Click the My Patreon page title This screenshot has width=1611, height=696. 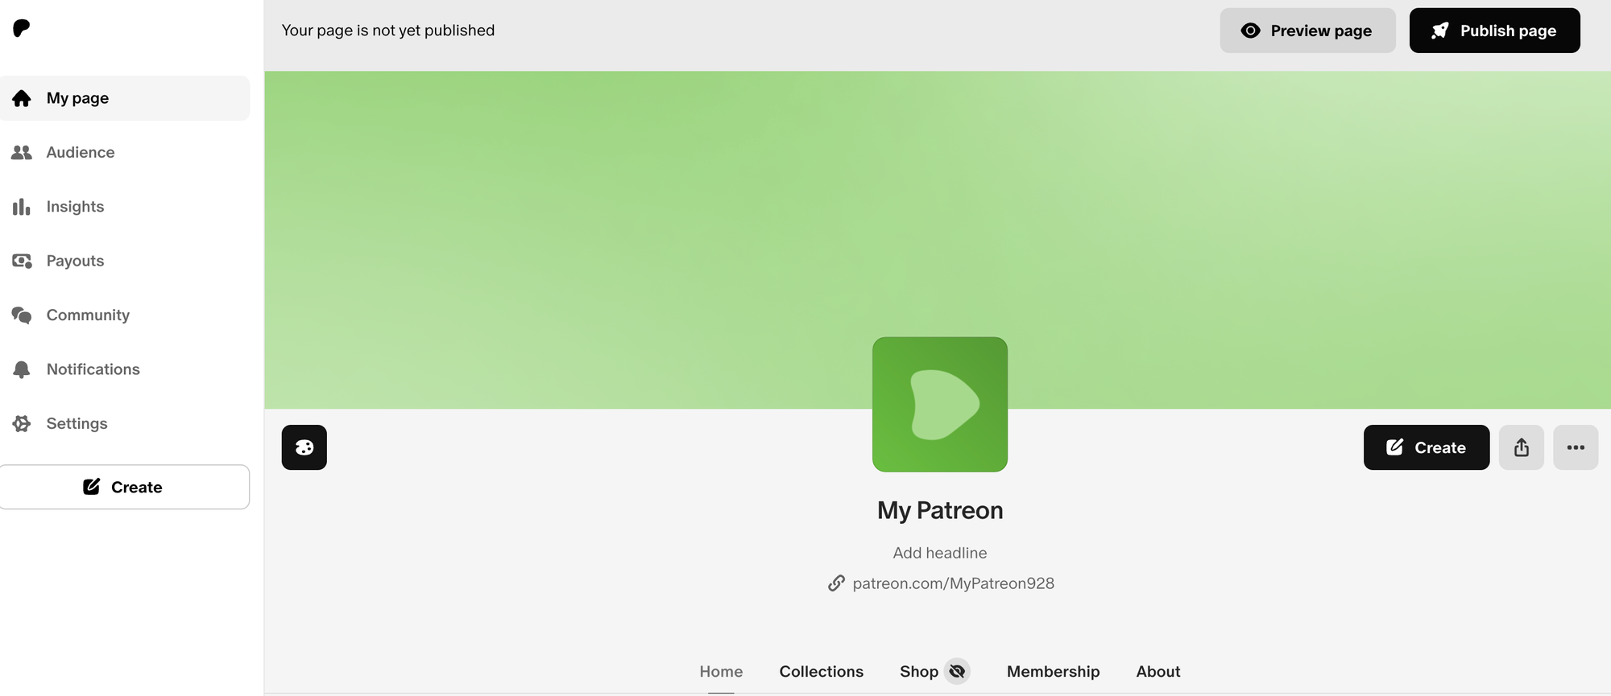coord(940,510)
